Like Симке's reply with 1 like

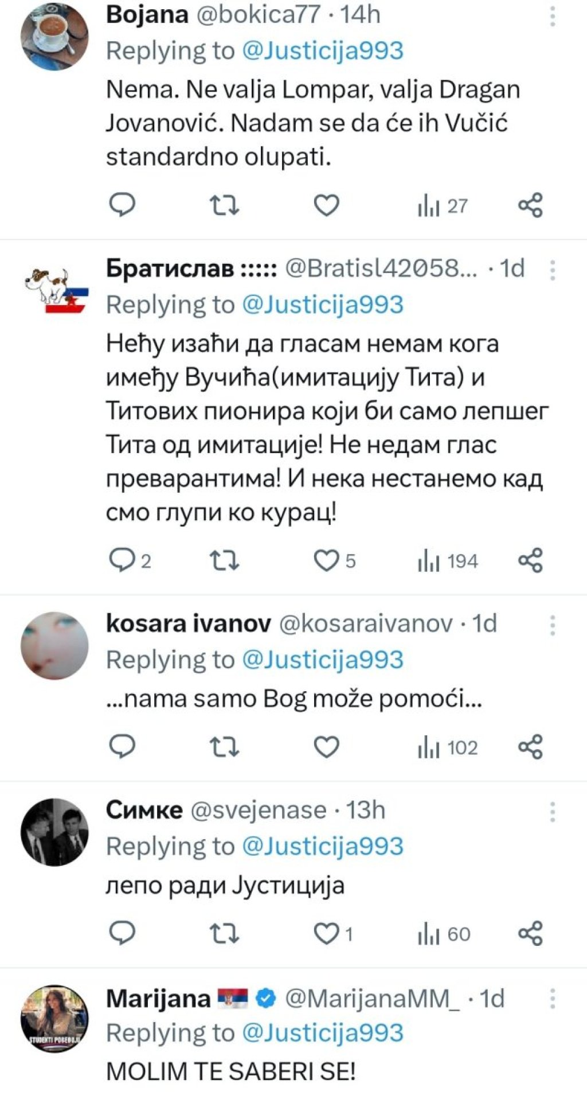click(333, 934)
